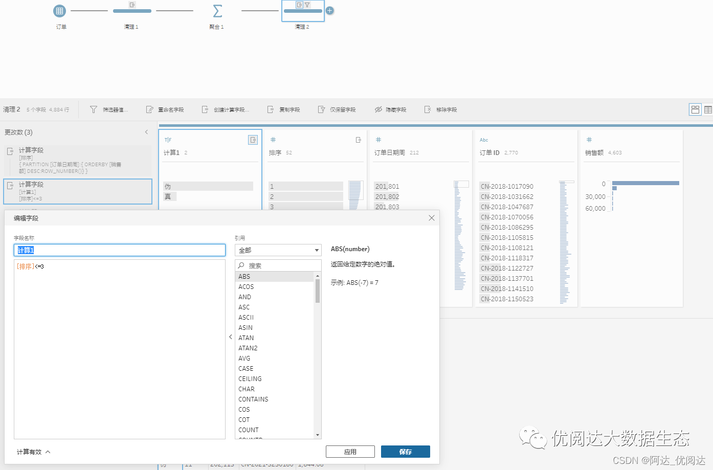Click the function 搜索 search box
This screenshot has height=470, width=713.
click(278, 265)
